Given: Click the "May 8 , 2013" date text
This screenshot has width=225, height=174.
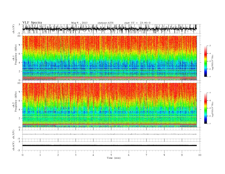Looking at the screenshot, I should pos(79,23).
